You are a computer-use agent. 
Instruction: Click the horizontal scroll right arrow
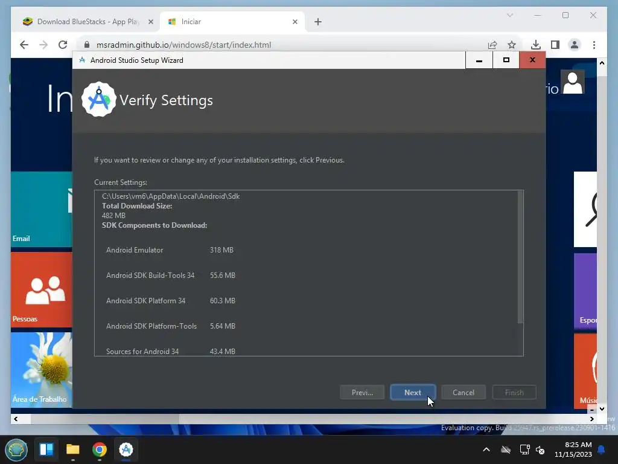coord(591,419)
